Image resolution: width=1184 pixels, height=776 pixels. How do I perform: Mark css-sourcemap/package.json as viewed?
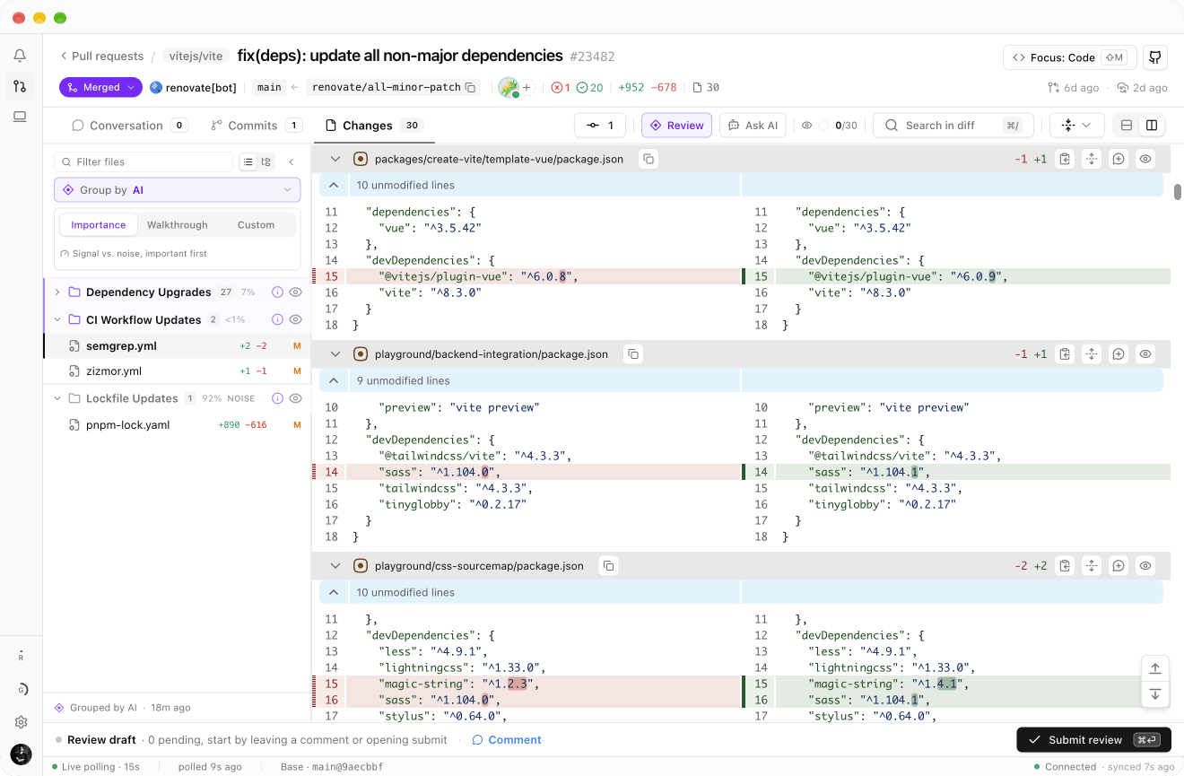click(1145, 566)
